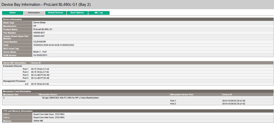
Task: Select server name Blade 2 - OLD
Action: pyautogui.click(x=40, y=52)
